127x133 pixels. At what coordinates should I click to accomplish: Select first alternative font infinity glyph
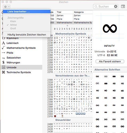pyautogui.click(x=97, y=76)
